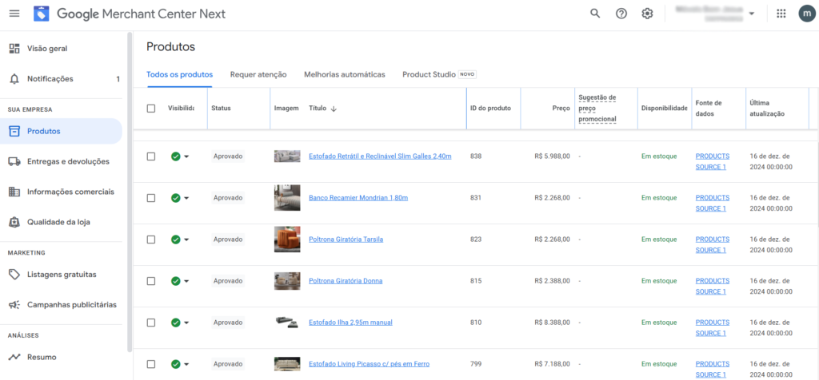Open the settings gear icon
This screenshot has width=819, height=380.
(x=647, y=14)
